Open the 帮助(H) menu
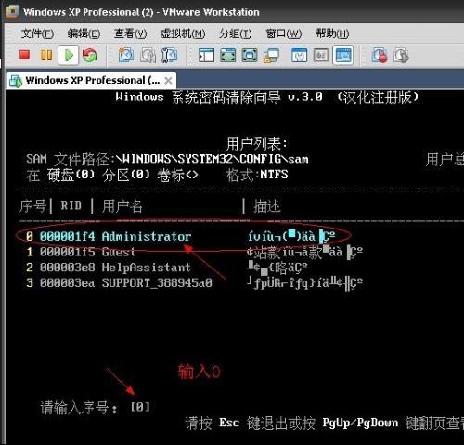This screenshot has width=464, height=445. (332, 33)
